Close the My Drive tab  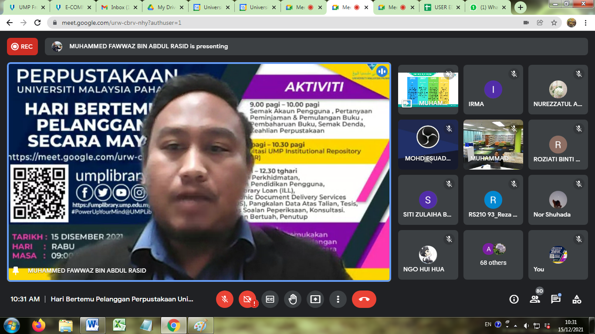pyautogui.click(x=182, y=7)
